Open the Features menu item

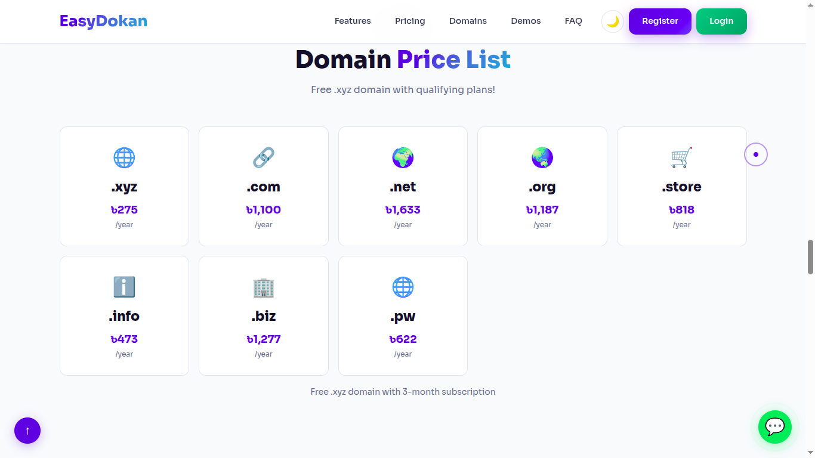(353, 21)
